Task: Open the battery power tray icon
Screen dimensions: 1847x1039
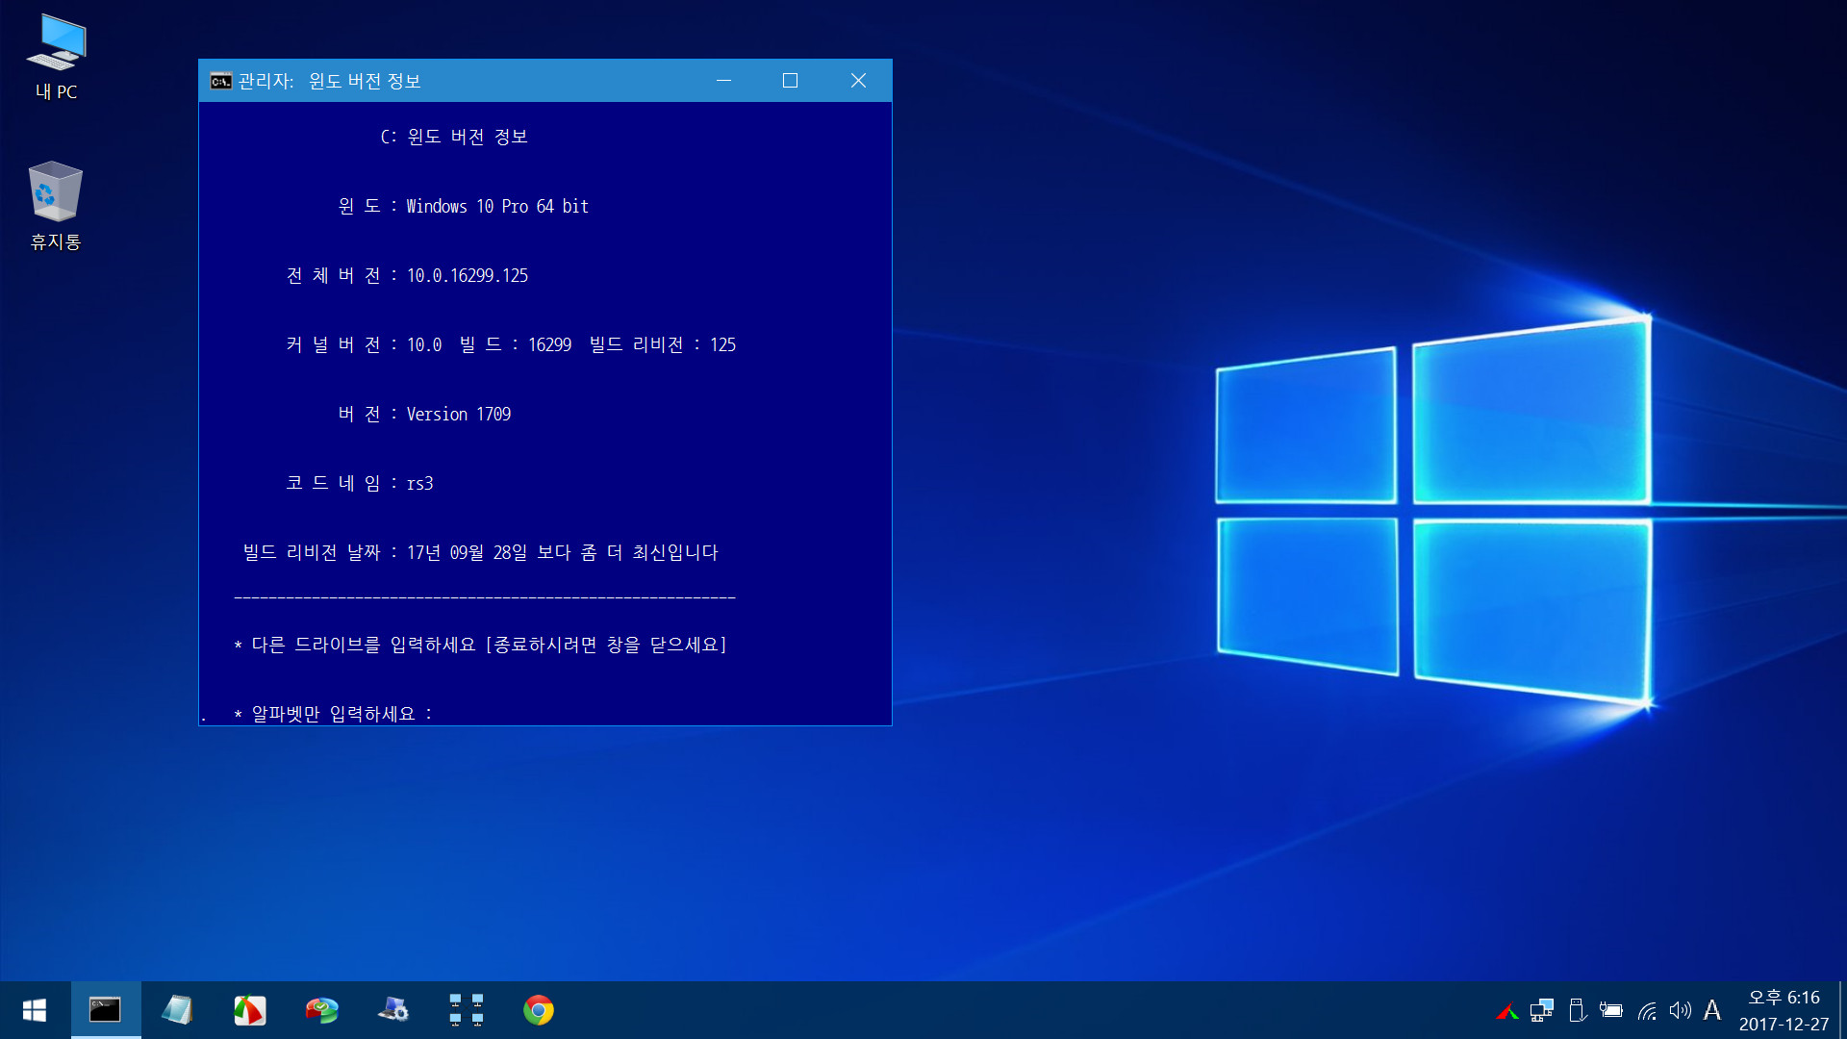Action: 1611,1010
